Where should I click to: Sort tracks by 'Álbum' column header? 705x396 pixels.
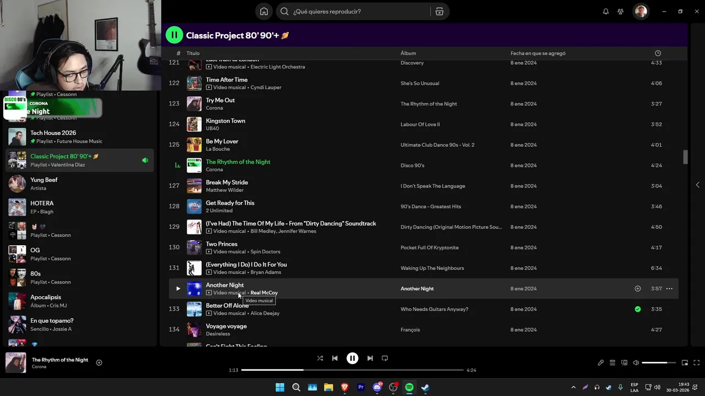408,53
